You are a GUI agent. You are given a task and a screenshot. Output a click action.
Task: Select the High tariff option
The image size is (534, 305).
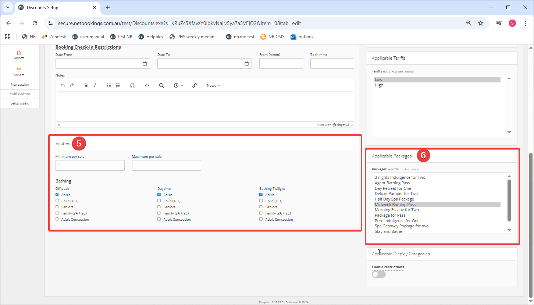click(x=379, y=85)
